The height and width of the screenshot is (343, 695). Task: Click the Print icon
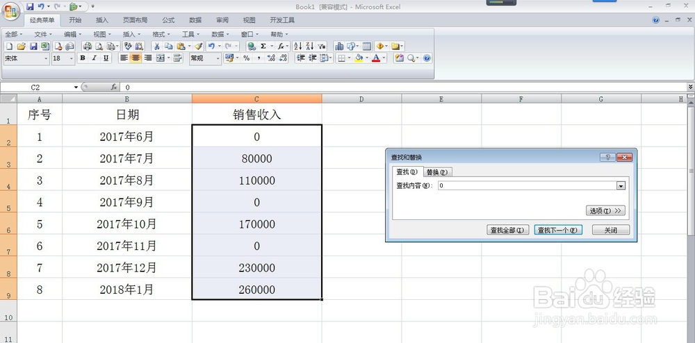[x=88, y=46]
